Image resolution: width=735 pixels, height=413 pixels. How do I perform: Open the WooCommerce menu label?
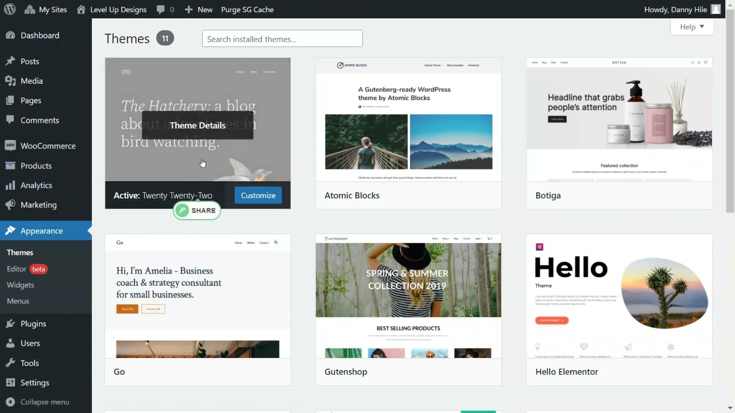coord(48,146)
